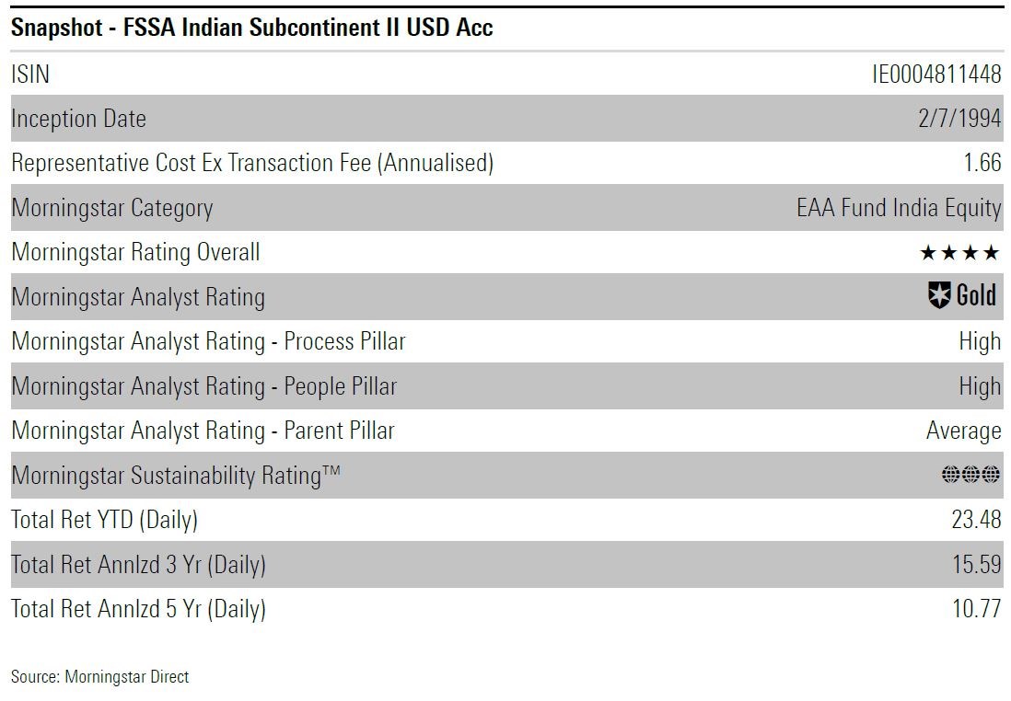
Task: Click the EAA Fund India Equity category
Action: click(x=899, y=208)
